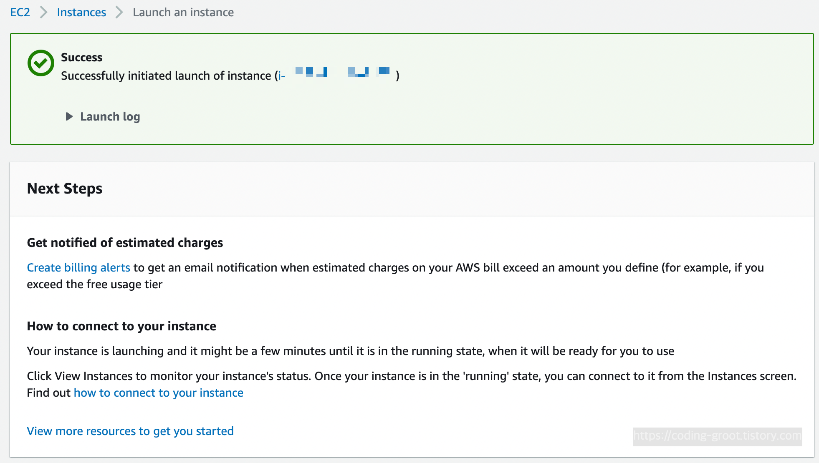Click the Launch log label

110,116
